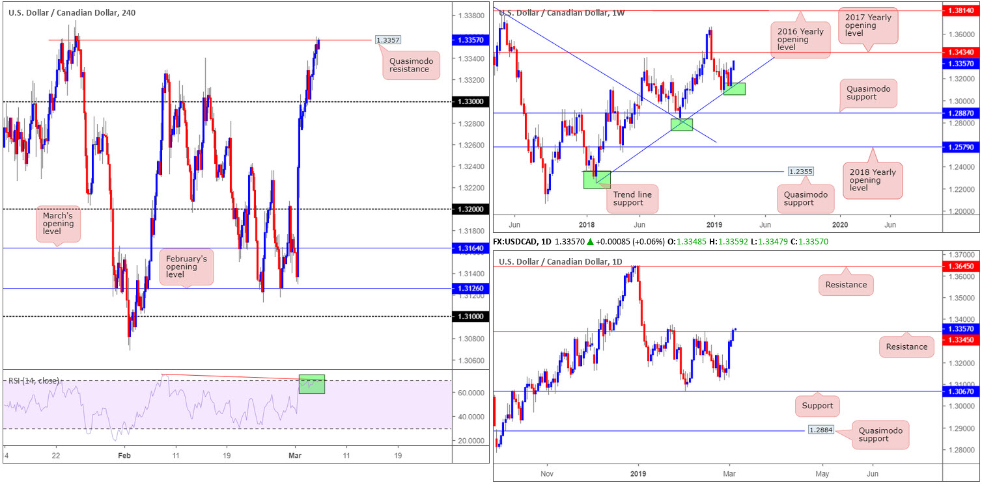Select the Support callout on daily chart

[x=818, y=406]
